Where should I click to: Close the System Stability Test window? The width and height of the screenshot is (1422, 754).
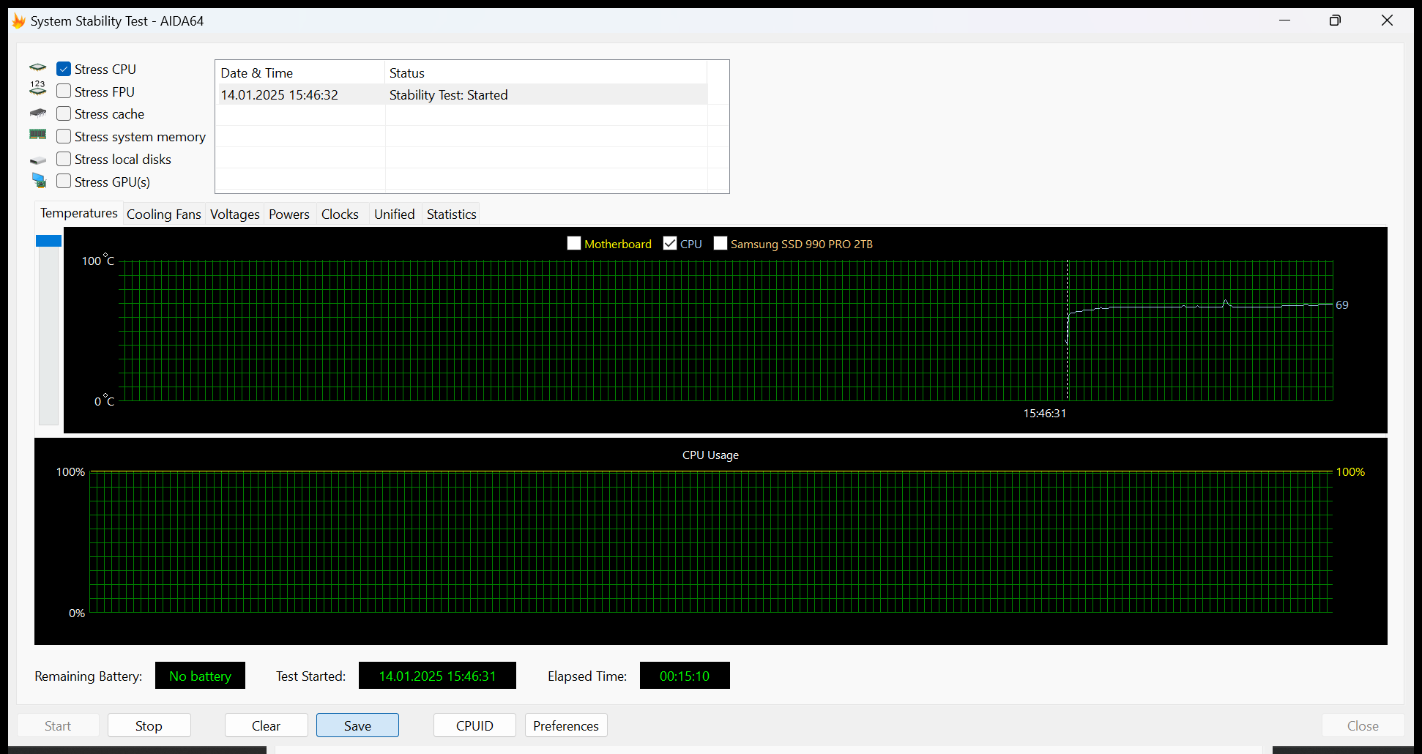click(x=1387, y=20)
